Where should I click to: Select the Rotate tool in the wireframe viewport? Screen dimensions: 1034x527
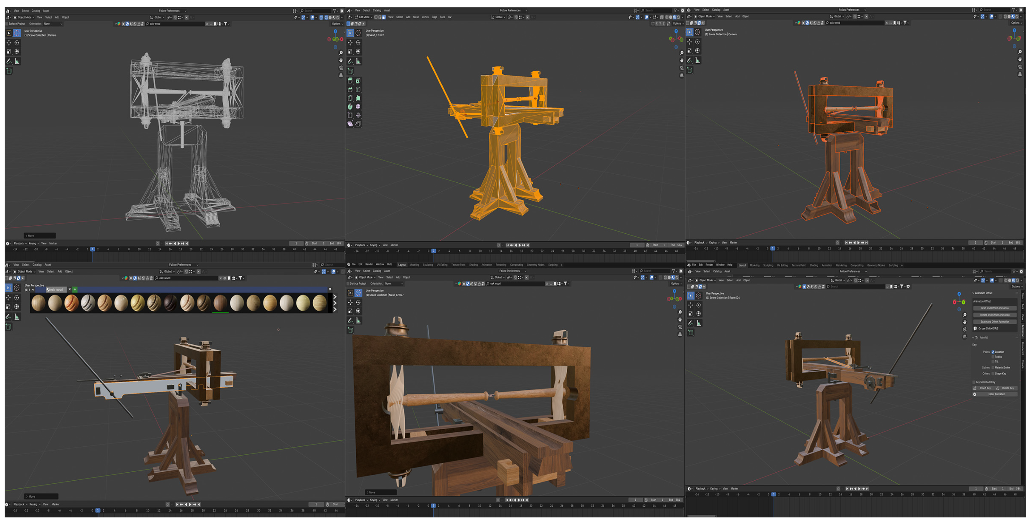[x=17, y=43]
